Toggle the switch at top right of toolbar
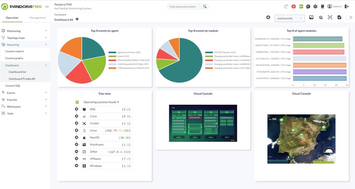The width and height of the screenshot is (355, 189). pyautogui.click(x=349, y=17)
